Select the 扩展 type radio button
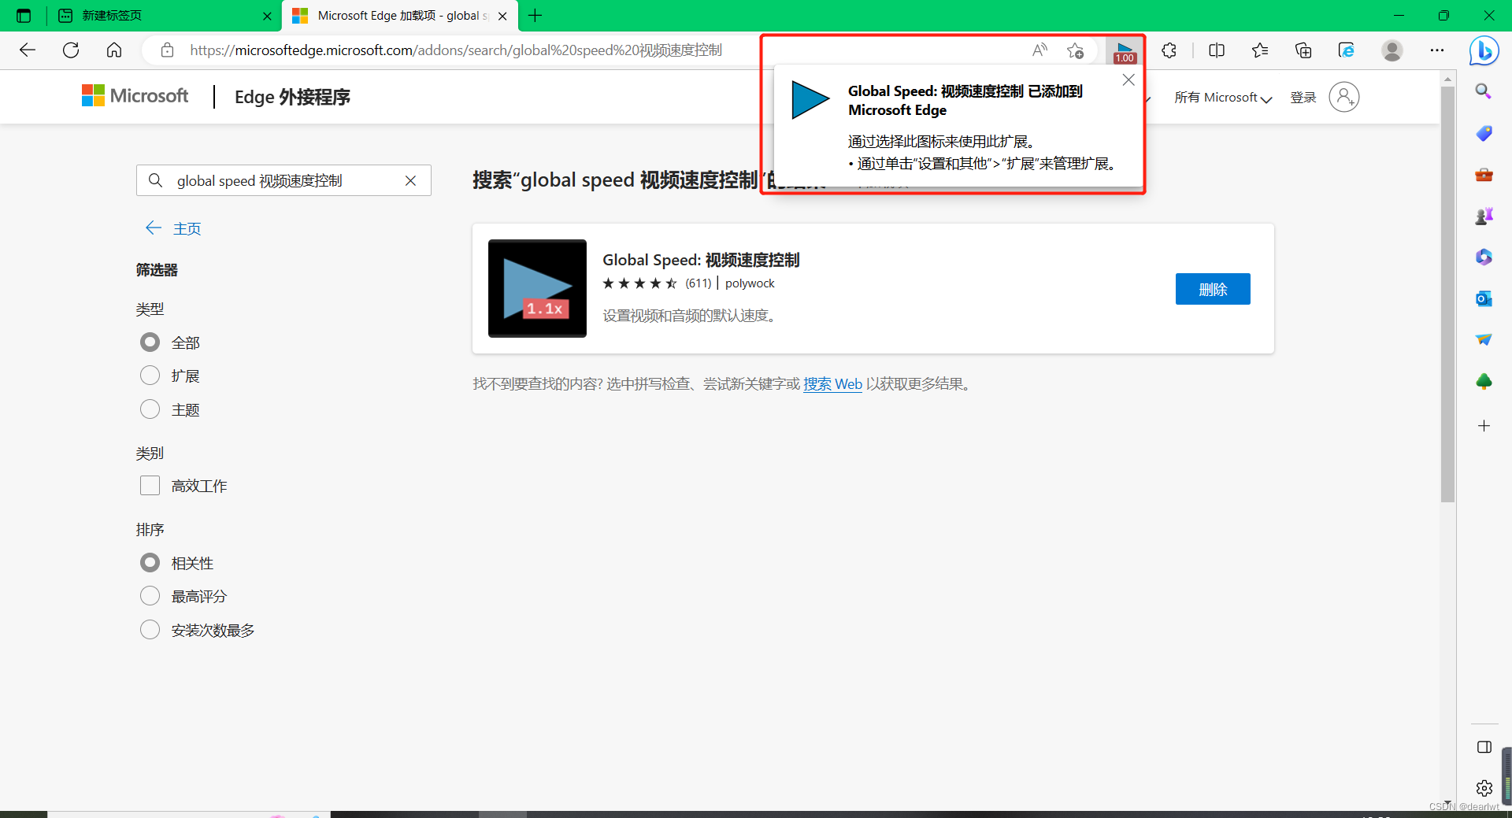Image resolution: width=1512 pixels, height=818 pixels. click(150, 376)
